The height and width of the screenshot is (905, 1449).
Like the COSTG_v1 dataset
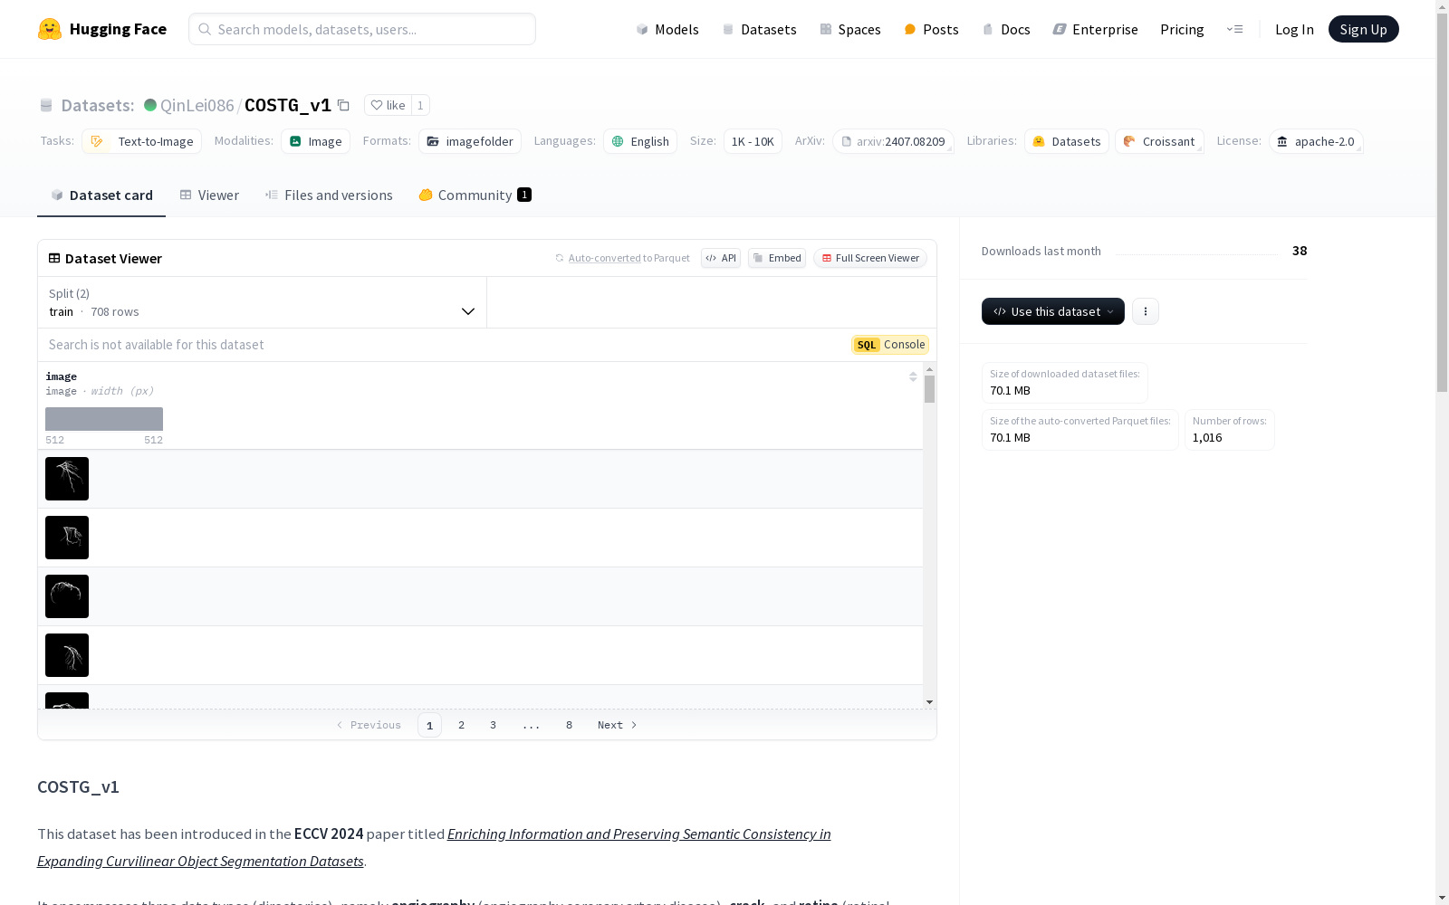click(388, 105)
